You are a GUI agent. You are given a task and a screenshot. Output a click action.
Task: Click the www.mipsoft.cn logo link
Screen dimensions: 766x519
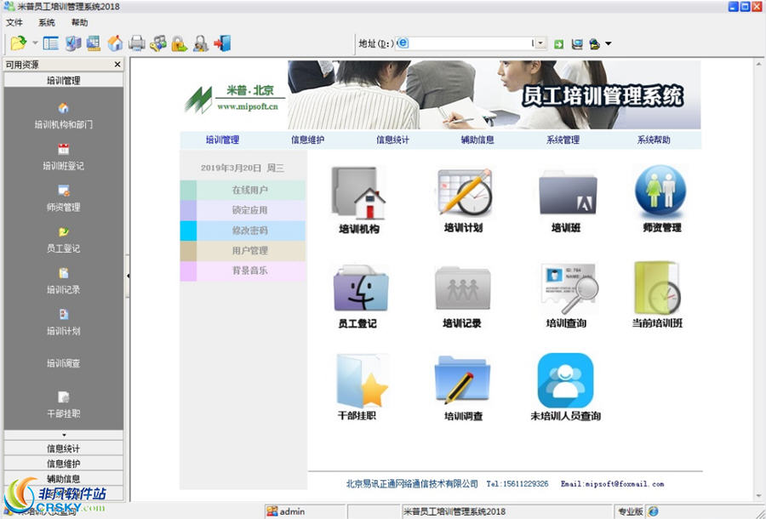click(248, 106)
